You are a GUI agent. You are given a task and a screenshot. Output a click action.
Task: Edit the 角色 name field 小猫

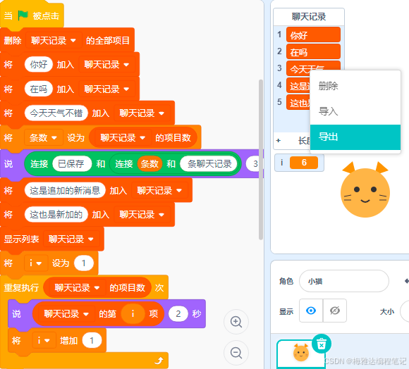[344, 281]
